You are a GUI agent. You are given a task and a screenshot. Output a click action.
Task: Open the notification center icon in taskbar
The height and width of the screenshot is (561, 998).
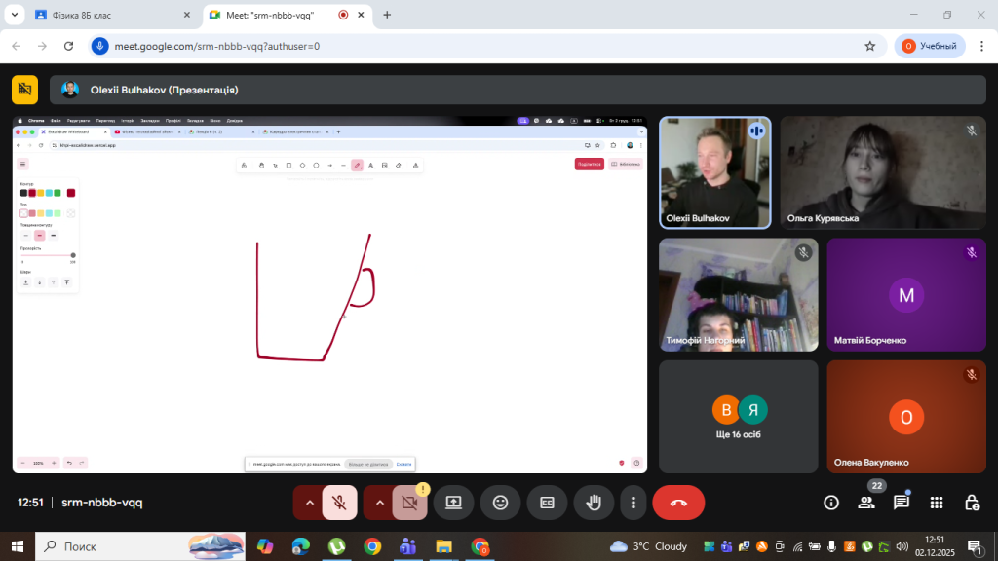pos(975,546)
